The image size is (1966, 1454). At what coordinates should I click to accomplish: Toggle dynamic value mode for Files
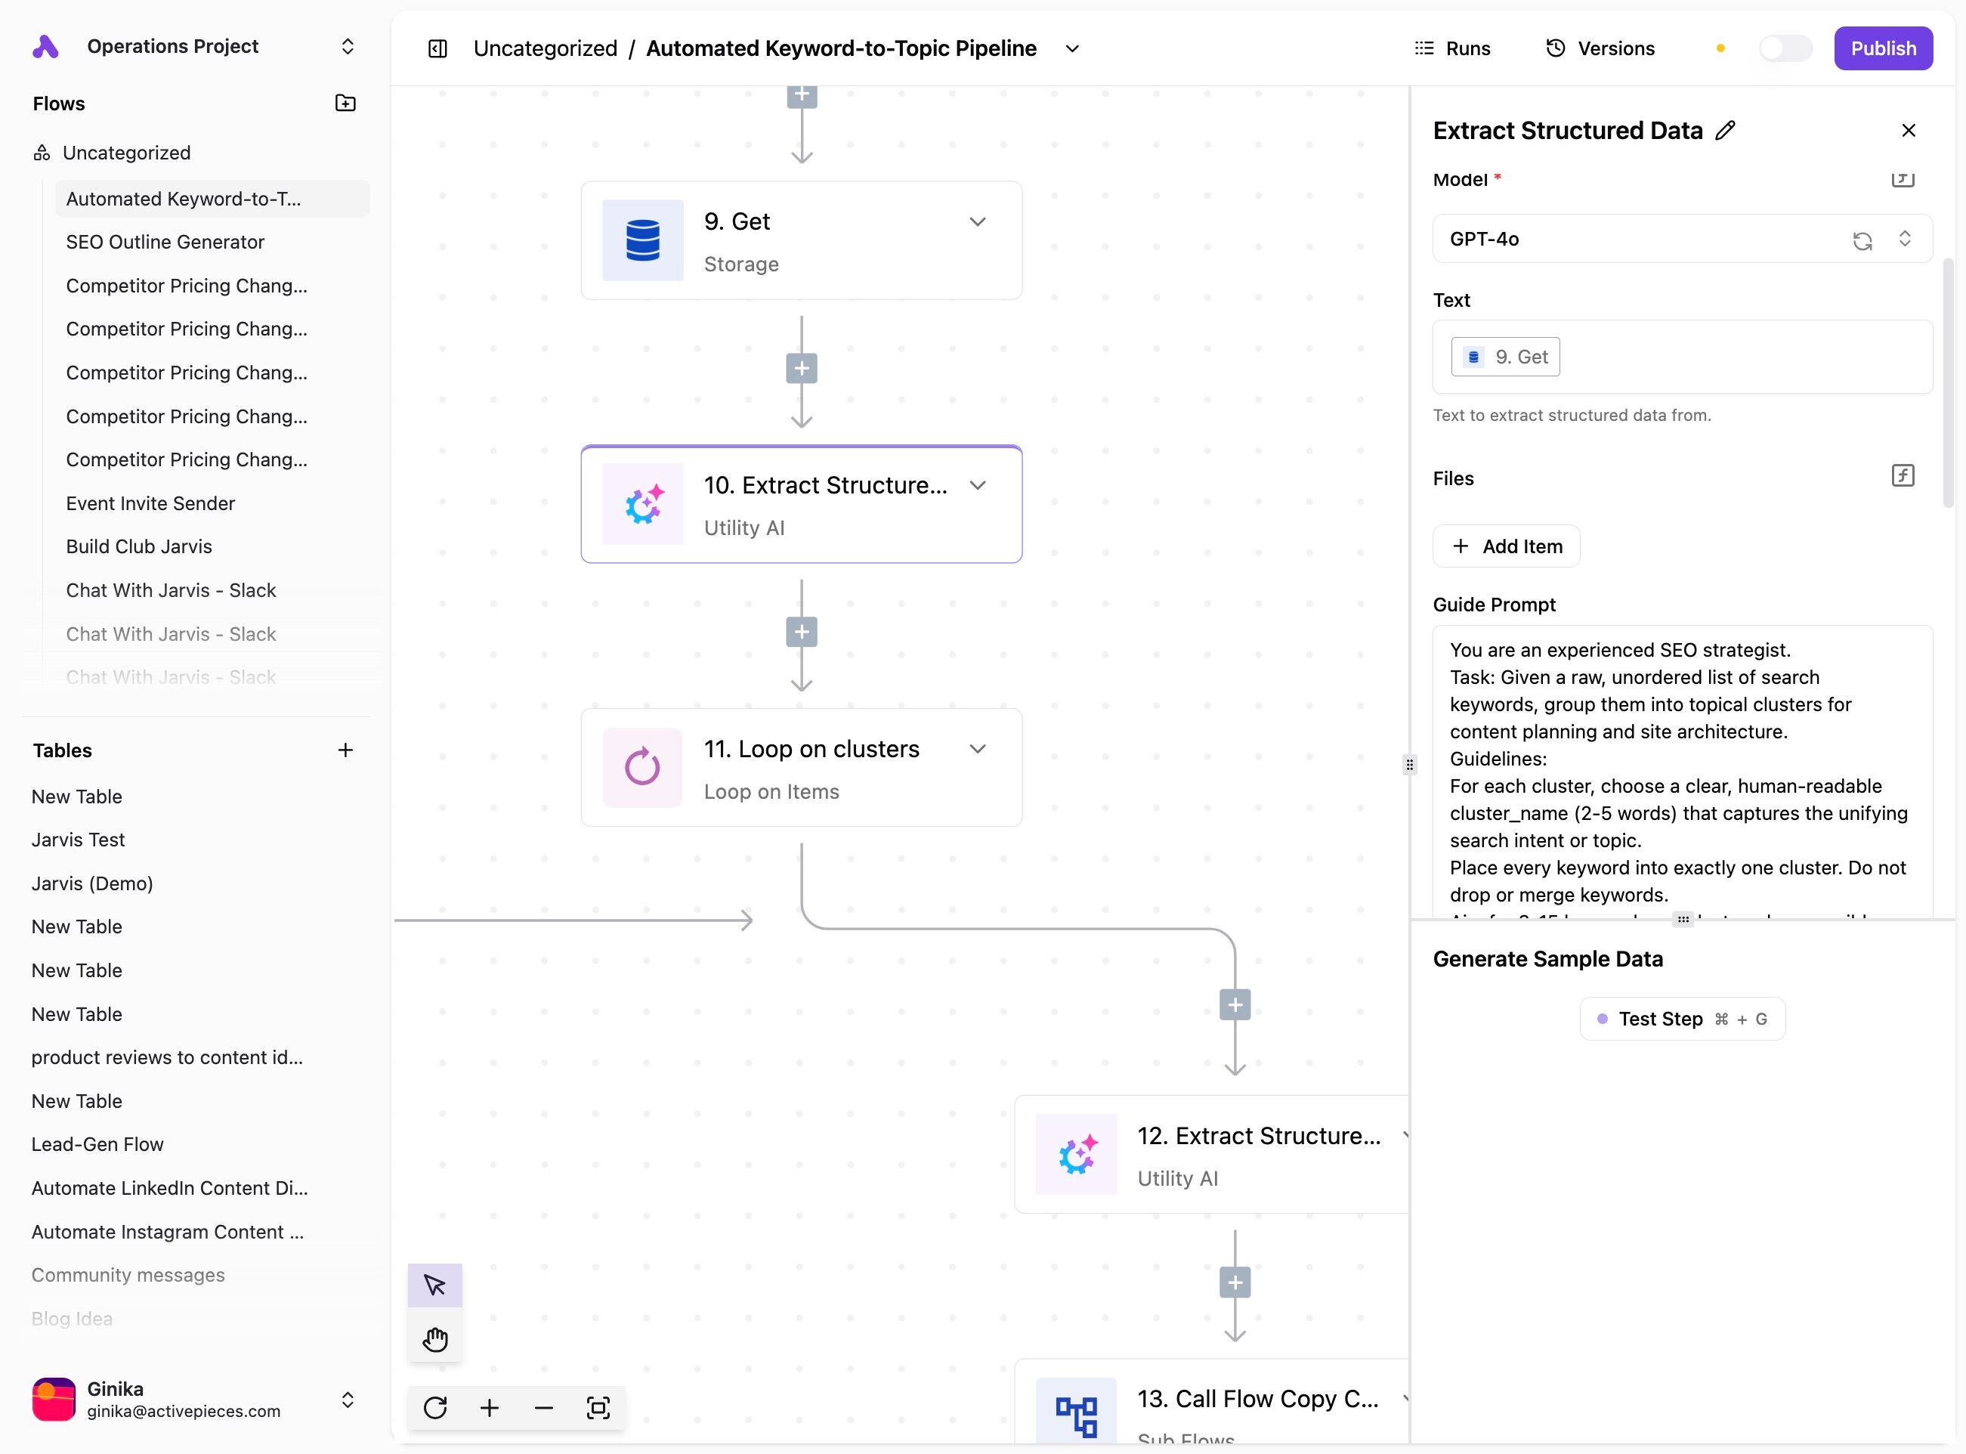[1902, 476]
